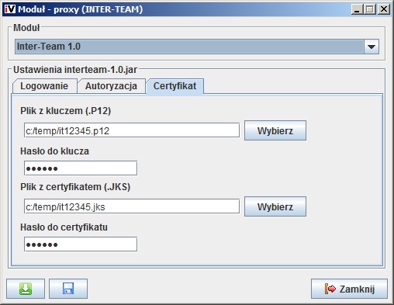
Task: Focus the c:/temp/it12345.jks path field
Action: pyautogui.click(x=132, y=206)
